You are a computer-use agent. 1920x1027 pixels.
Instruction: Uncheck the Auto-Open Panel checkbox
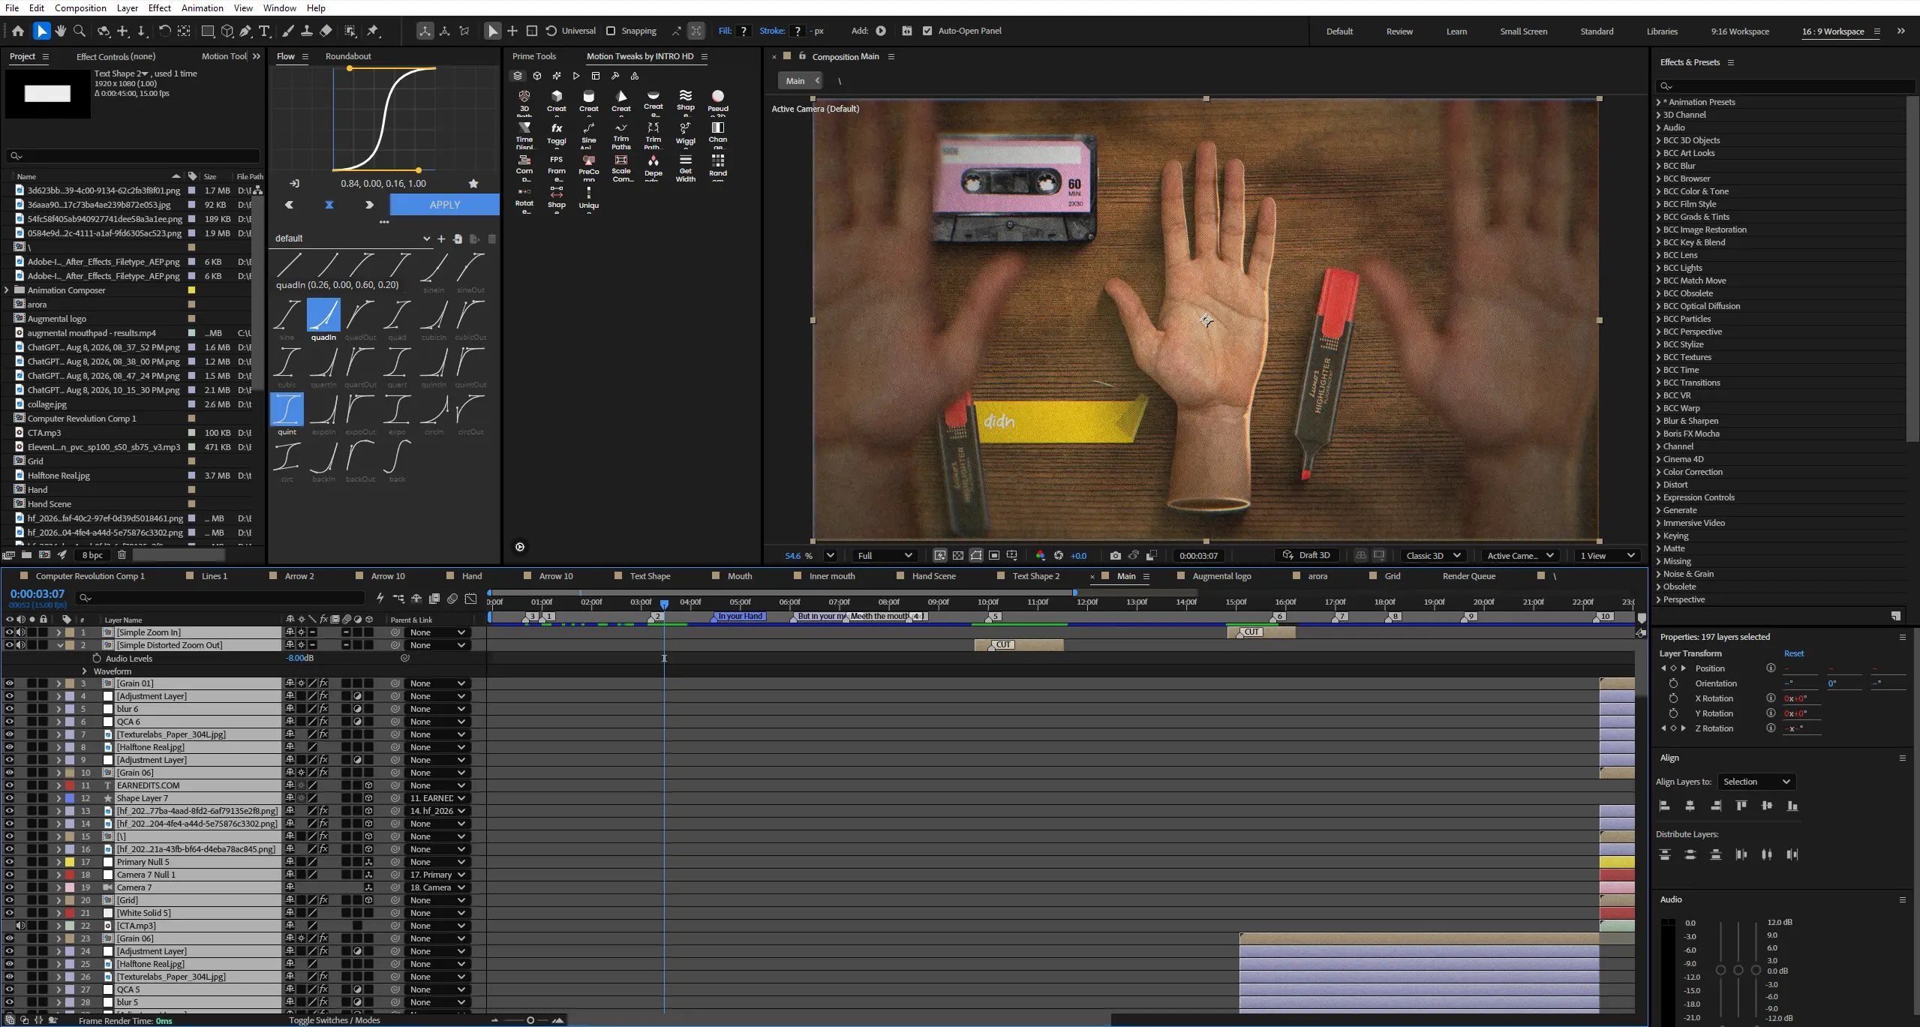coord(927,31)
